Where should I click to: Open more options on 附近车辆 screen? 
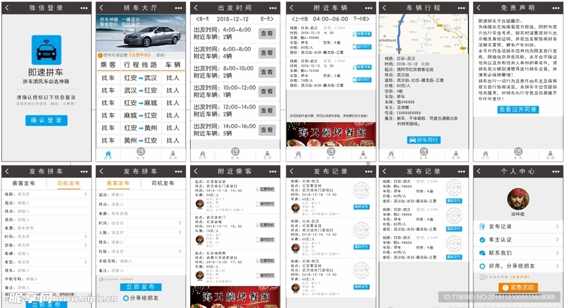(369, 8)
